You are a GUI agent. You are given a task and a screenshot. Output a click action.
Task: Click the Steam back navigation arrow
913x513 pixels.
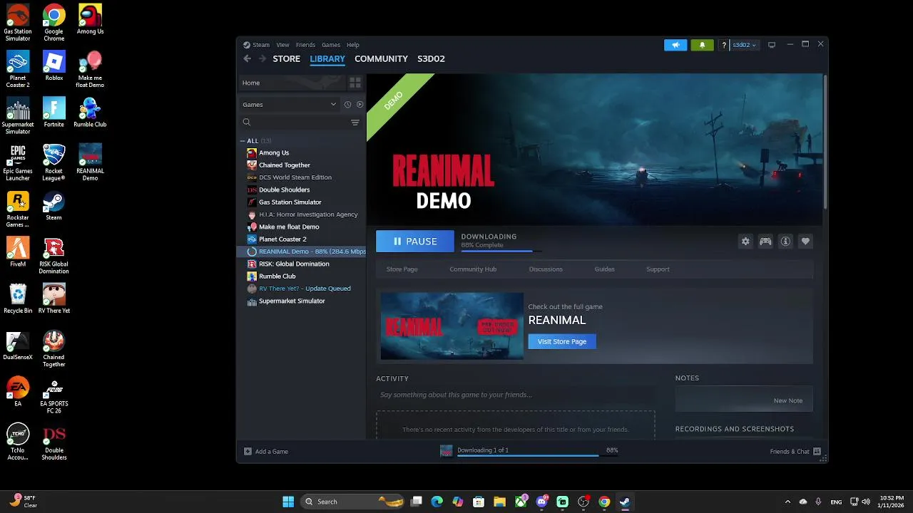point(247,58)
